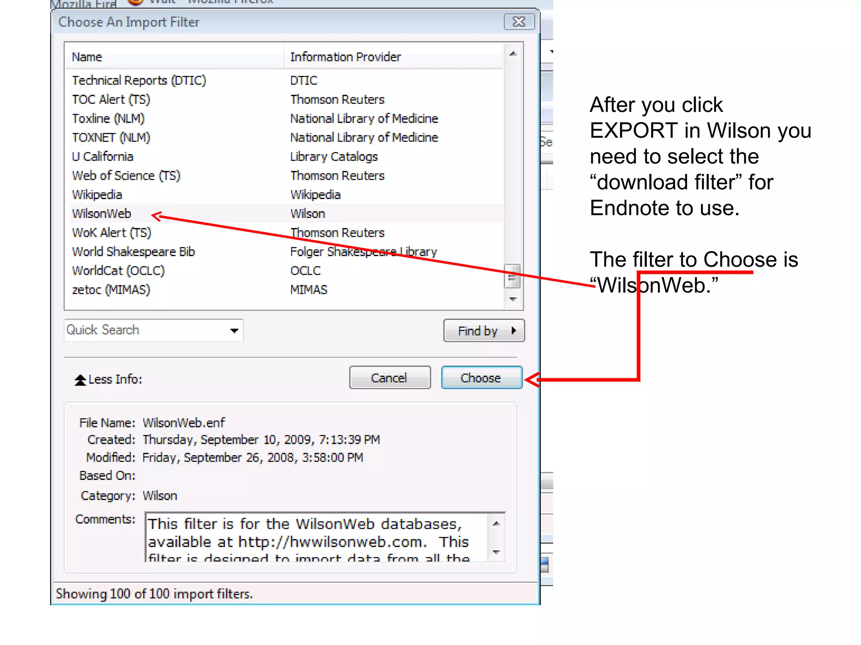Click the Choose button
Image resolution: width=861 pixels, height=645 pixels.
pyautogui.click(x=481, y=378)
